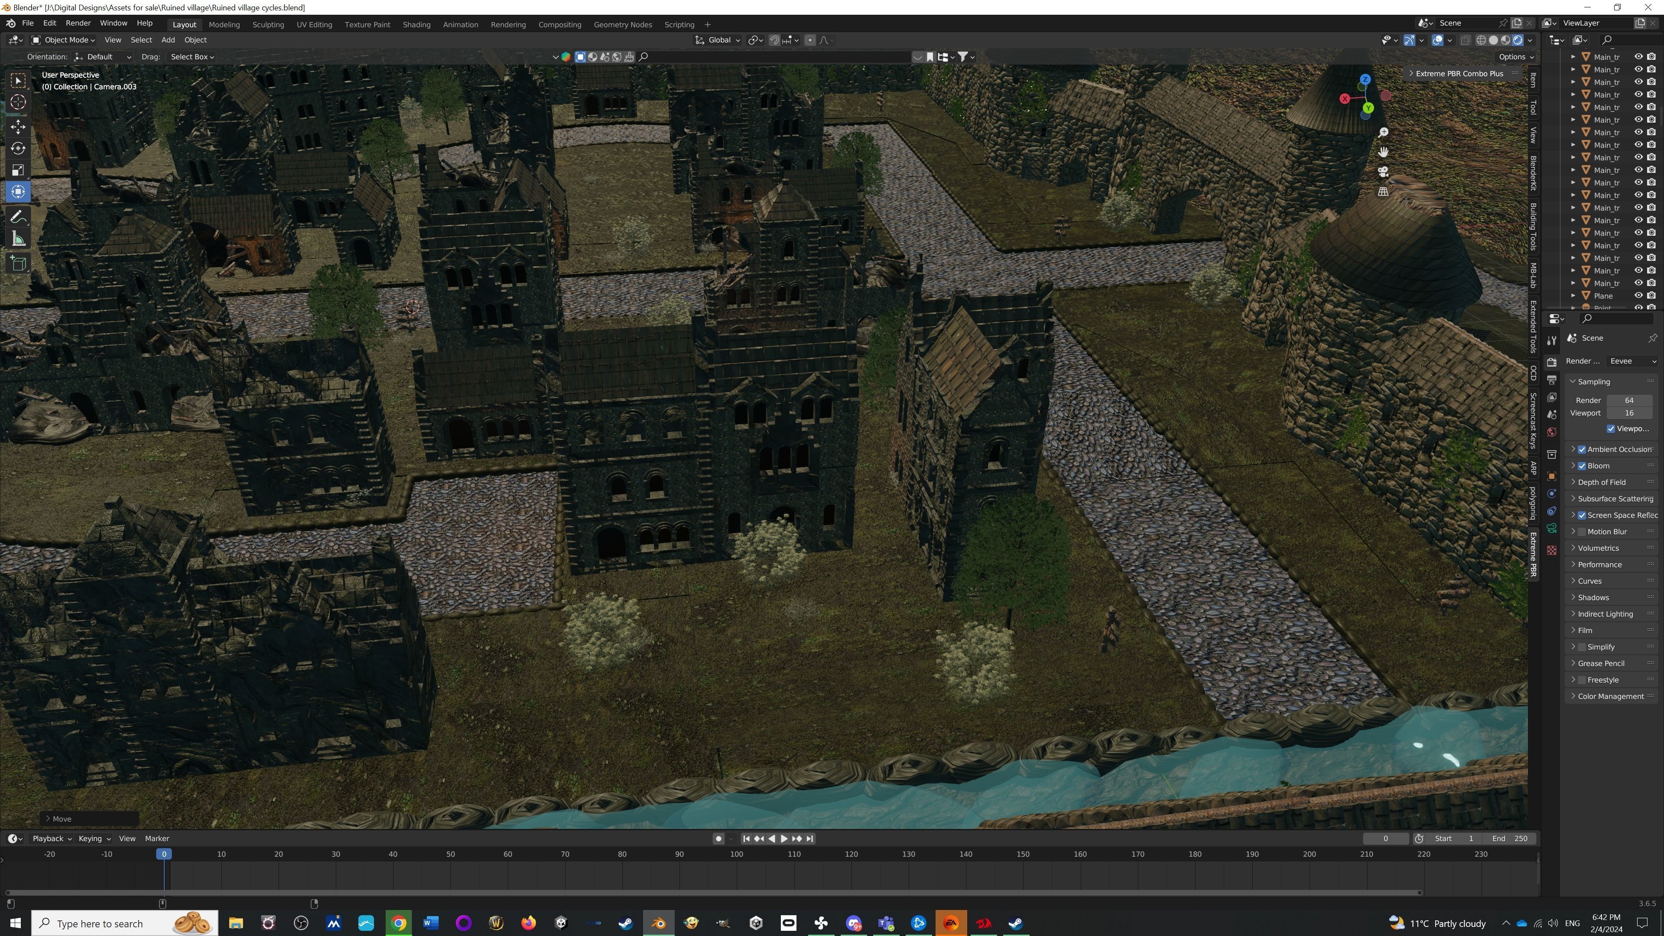Open the viewport Options button

pyautogui.click(x=1516, y=57)
